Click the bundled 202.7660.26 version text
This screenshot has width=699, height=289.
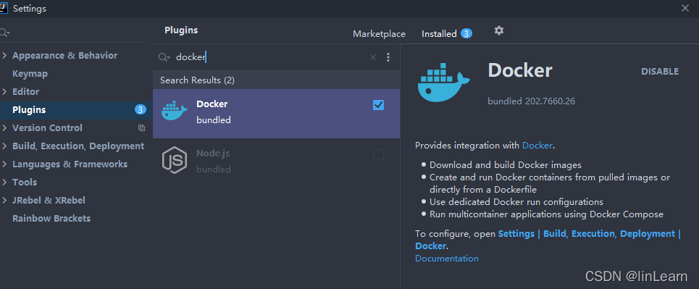tap(532, 101)
